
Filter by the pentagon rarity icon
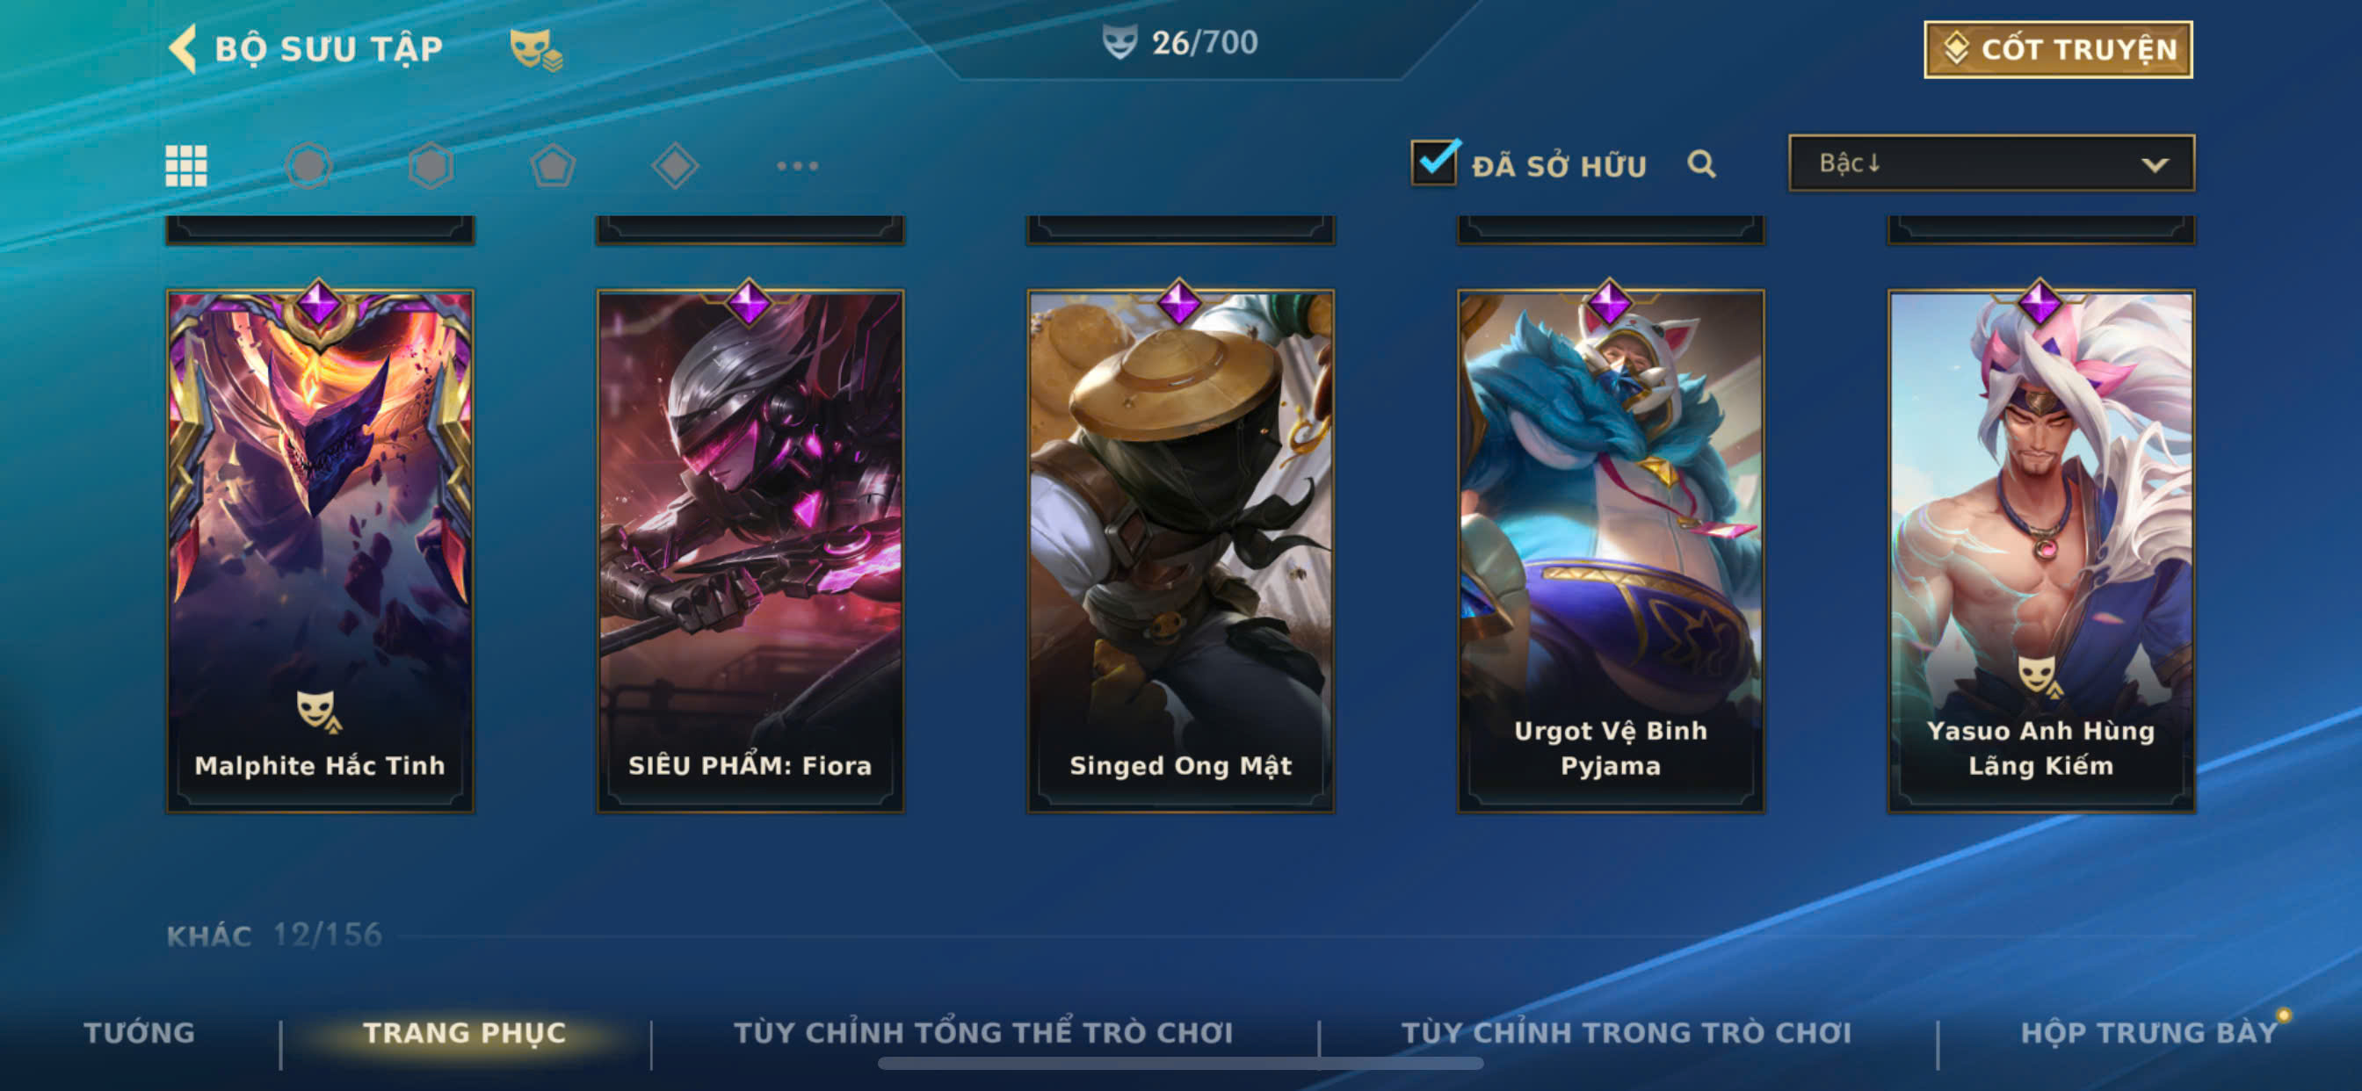[x=553, y=166]
